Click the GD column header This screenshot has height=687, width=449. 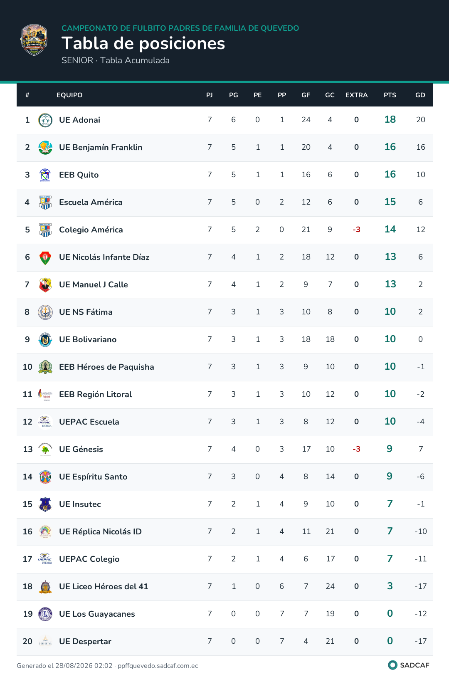click(420, 95)
